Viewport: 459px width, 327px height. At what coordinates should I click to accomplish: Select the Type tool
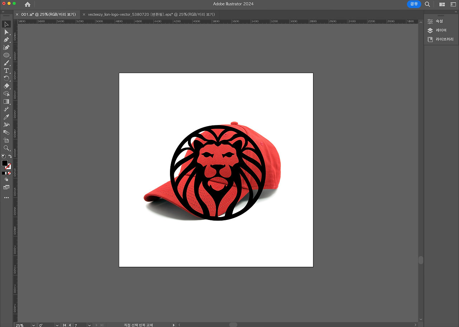point(6,71)
